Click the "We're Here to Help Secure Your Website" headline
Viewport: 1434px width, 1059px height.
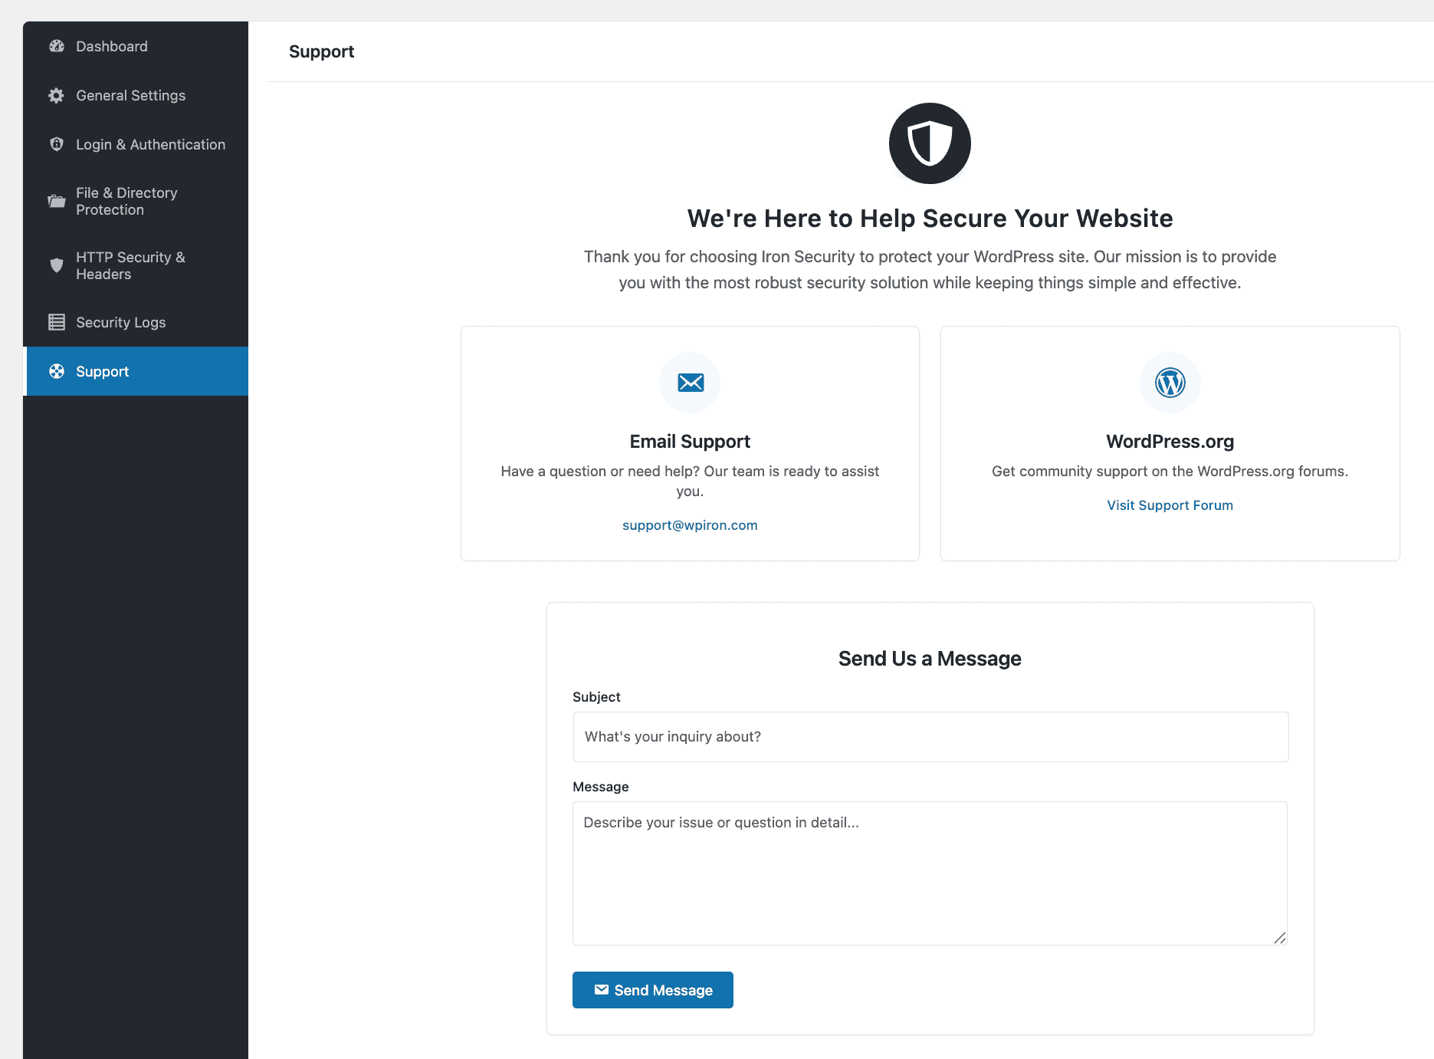[930, 219]
